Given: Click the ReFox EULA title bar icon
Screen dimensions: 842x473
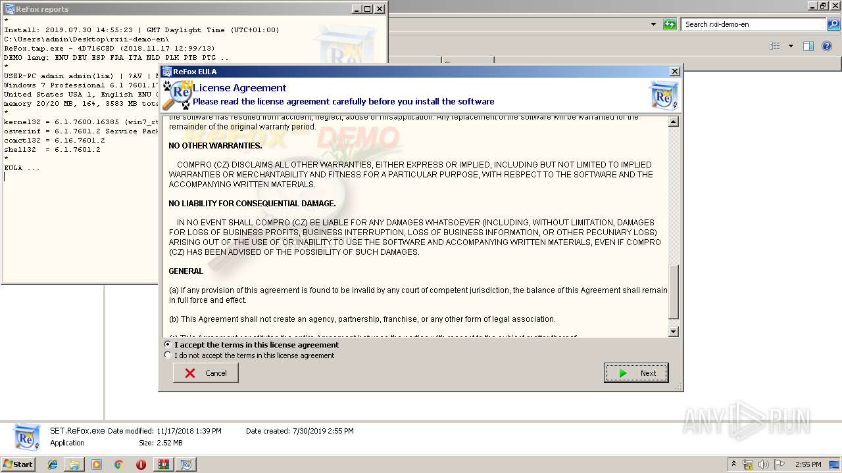Looking at the screenshot, I should tap(166, 72).
